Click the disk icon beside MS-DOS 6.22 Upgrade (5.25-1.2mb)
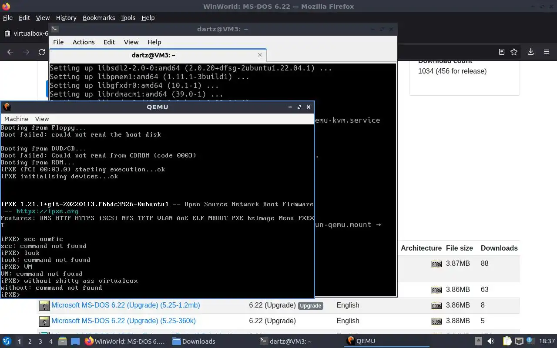 (44, 305)
